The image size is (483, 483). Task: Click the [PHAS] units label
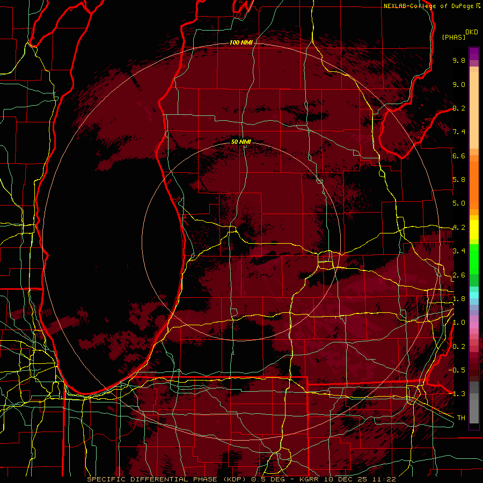click(453, 37)
